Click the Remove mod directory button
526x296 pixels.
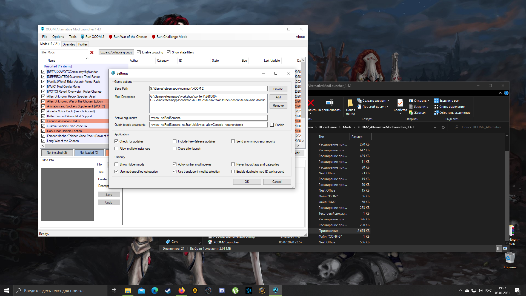(x=278, y=106)
